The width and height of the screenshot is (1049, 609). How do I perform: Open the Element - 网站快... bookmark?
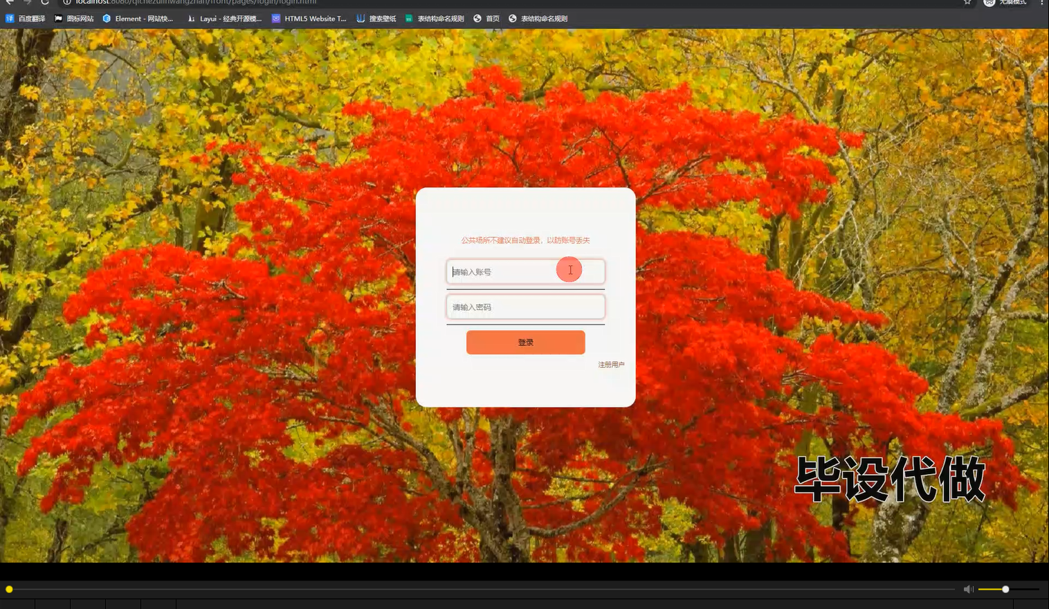[x=138, y=19]
